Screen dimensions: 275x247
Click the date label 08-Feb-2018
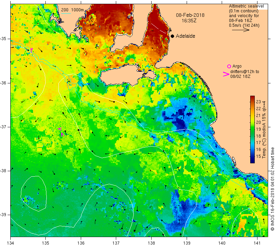[x=190, y=15]
